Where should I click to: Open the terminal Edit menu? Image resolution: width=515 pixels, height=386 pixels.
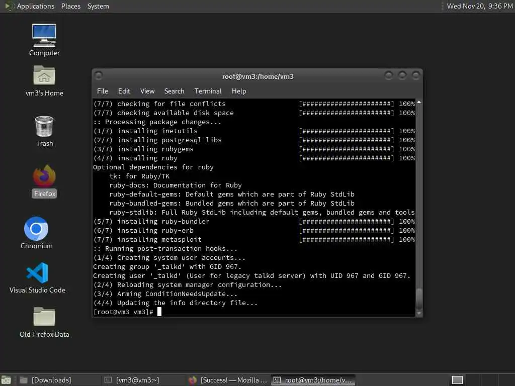124,91
